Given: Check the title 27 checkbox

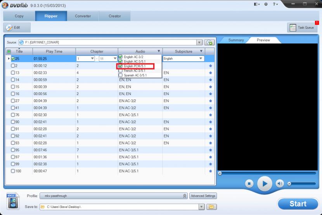Looking at the screenshot, I should (x=13, y=101).
